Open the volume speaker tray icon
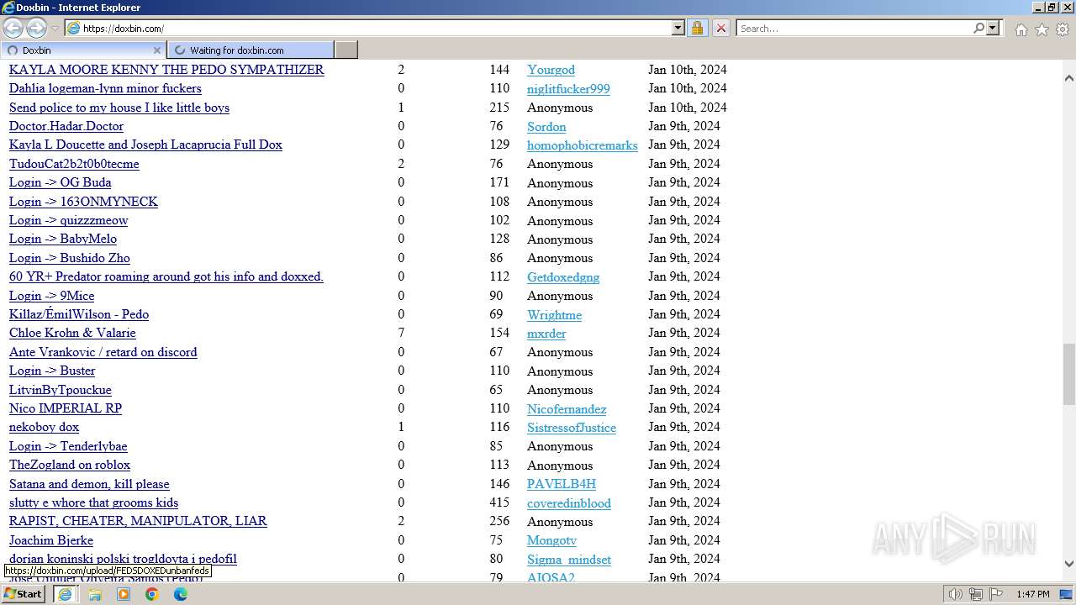Image resolution: width=1076 pixels, height=605 pixels. tap(955, 594)
